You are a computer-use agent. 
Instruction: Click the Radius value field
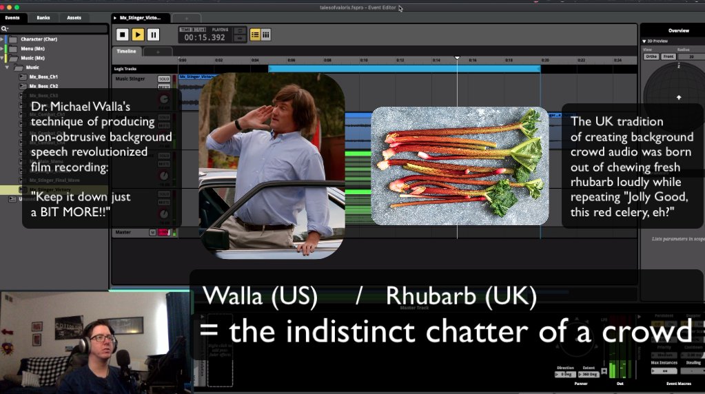[x=691, y=56]
